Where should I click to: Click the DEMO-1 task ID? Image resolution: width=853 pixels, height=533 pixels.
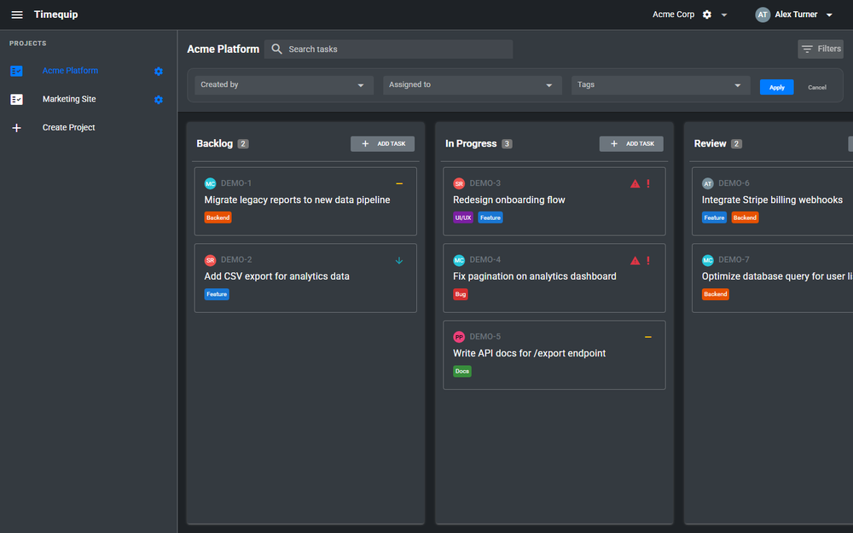coord(236,183)
